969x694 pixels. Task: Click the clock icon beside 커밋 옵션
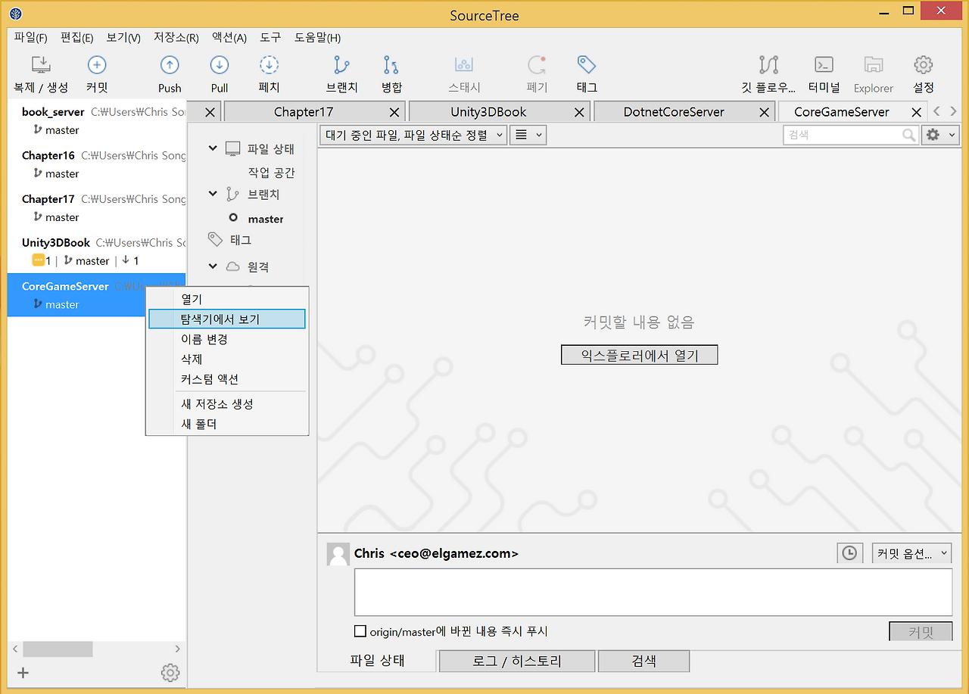(x=850, y=553)
